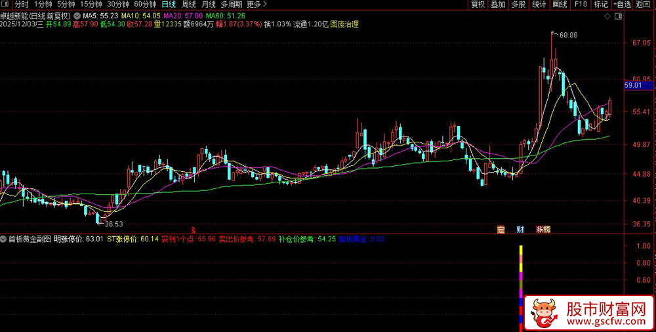Click the 开54.89 opening price text
Viewport: 656px width, 332px height.
click(x=58, y=24)
